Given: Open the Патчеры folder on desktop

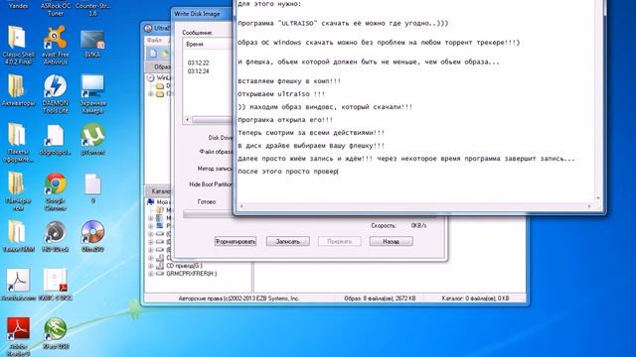Looking at the screenshot, I should [18, 191].
